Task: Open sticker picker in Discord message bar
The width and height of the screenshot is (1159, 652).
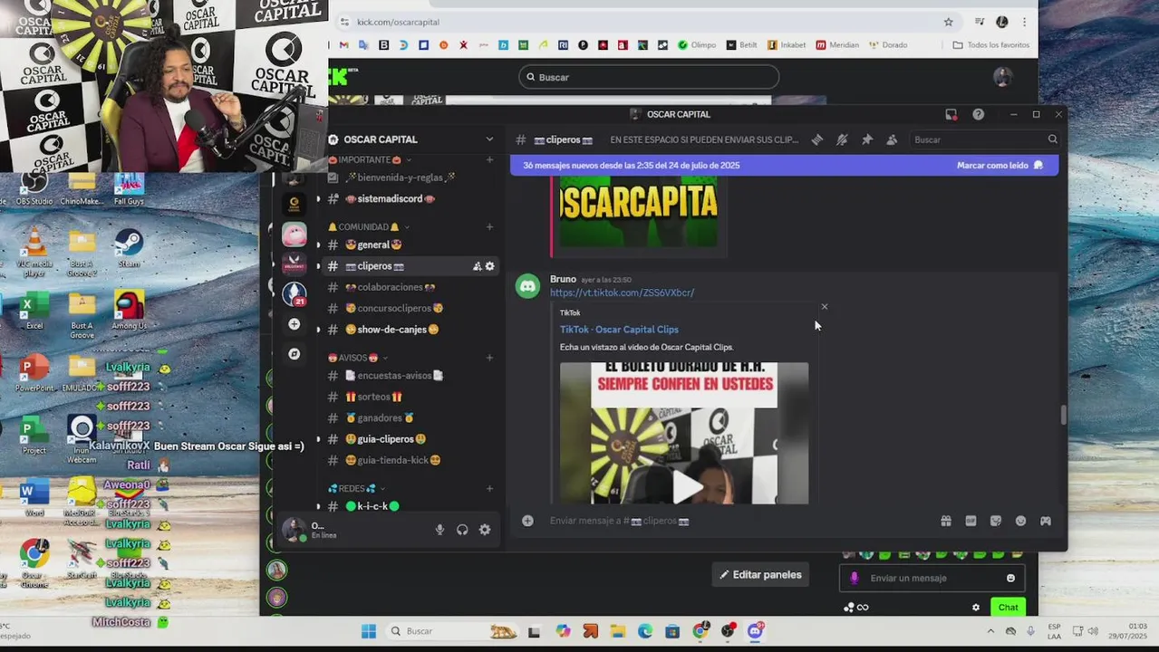Action: tap(996, 521)
